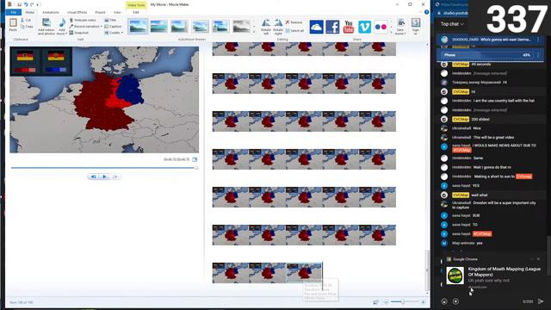This screenshot has width=551, height=310.
Task: Open the Video Tools Edit tab
Action: coord(136,12)
